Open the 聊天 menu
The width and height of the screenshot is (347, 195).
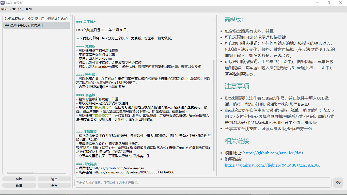(4, 9)
